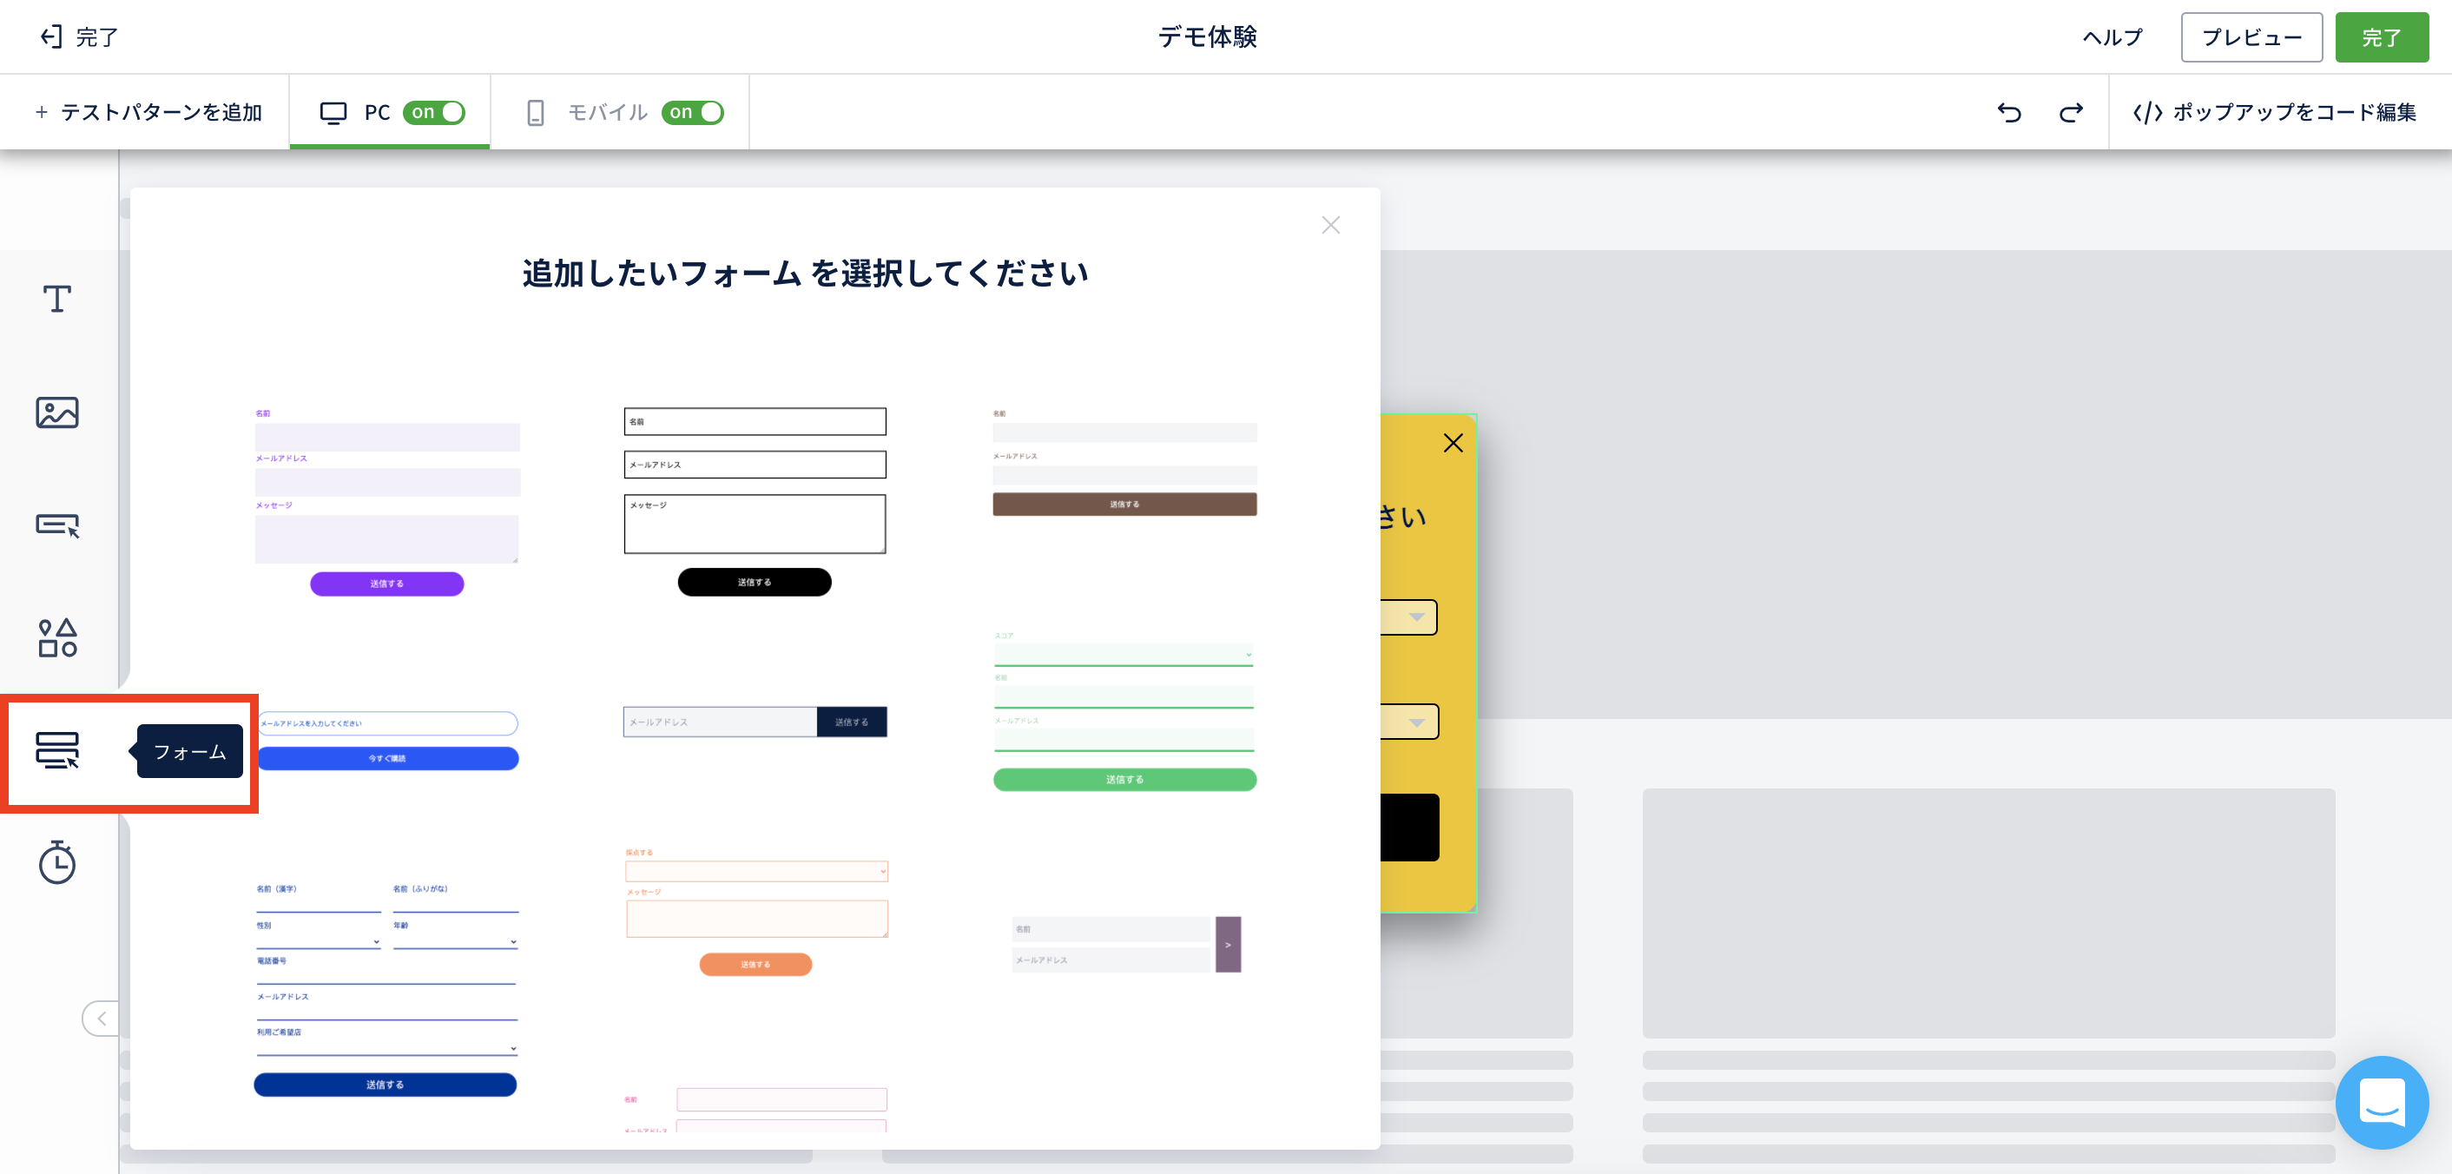The image size is (2452, 1174).
Task: Click テストパターンを追加
Action: coord(148,112)
